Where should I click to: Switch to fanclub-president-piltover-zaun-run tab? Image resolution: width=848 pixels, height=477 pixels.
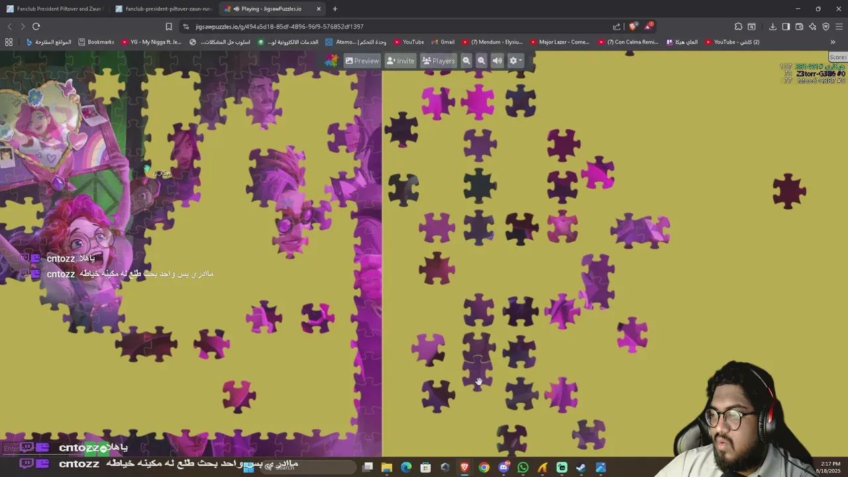163,9
